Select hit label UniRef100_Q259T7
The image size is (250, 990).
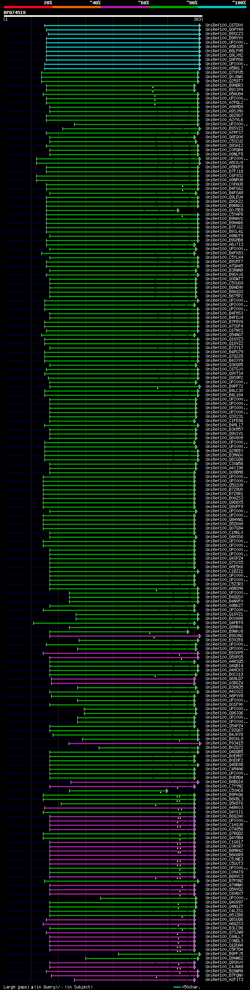click(x=224, y=81)
